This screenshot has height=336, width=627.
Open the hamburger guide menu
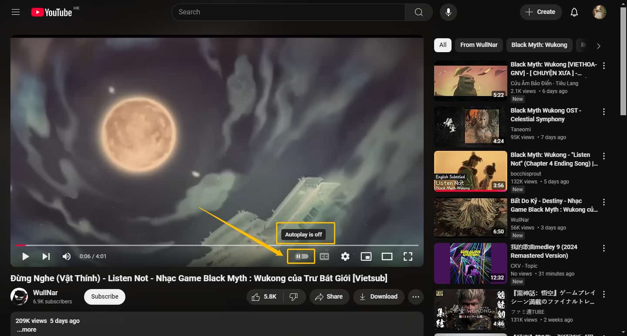tap(16, 12)
